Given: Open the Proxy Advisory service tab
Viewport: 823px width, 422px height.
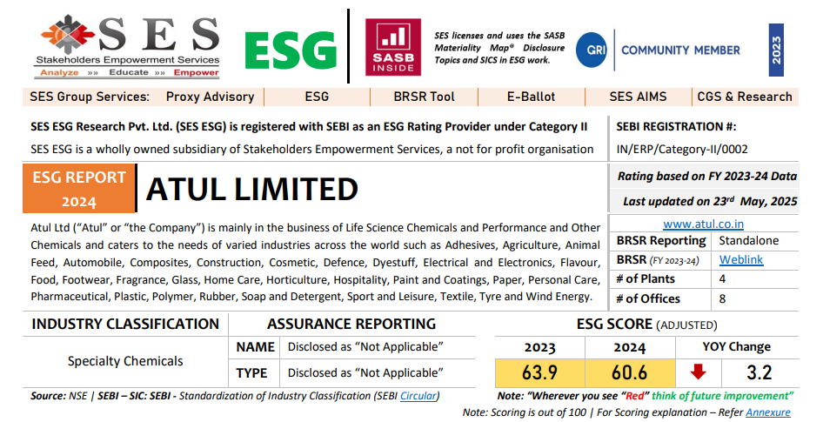Looking at the screenshot, I should [210, 97].
